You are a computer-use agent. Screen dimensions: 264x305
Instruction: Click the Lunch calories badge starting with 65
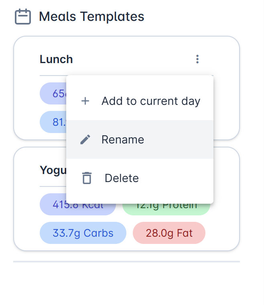coord(53,93)
